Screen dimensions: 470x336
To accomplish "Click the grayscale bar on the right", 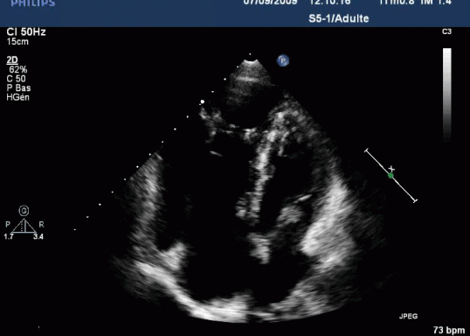I will [447, 94].
